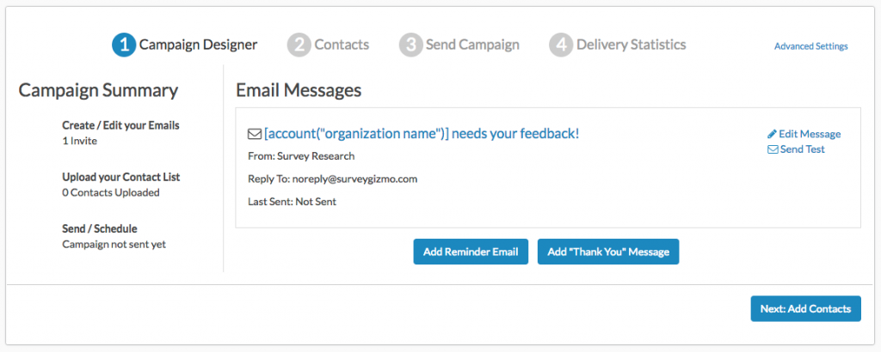This screenshot has height=352, width=881.
Task: Select "Send / Schedule" in Campaign Summary
Action: pos(99,228)
